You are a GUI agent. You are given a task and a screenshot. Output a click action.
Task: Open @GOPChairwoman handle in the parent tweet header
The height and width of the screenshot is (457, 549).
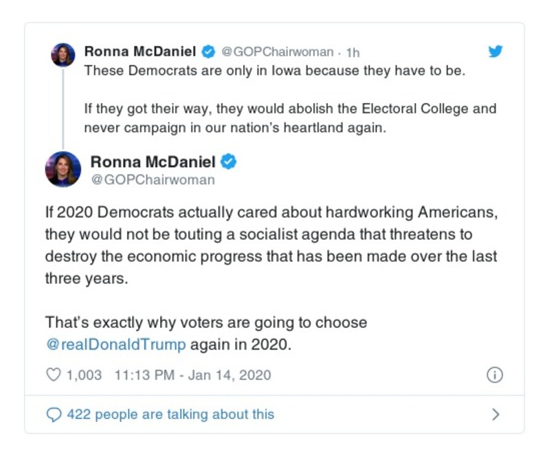click(278, 52)
